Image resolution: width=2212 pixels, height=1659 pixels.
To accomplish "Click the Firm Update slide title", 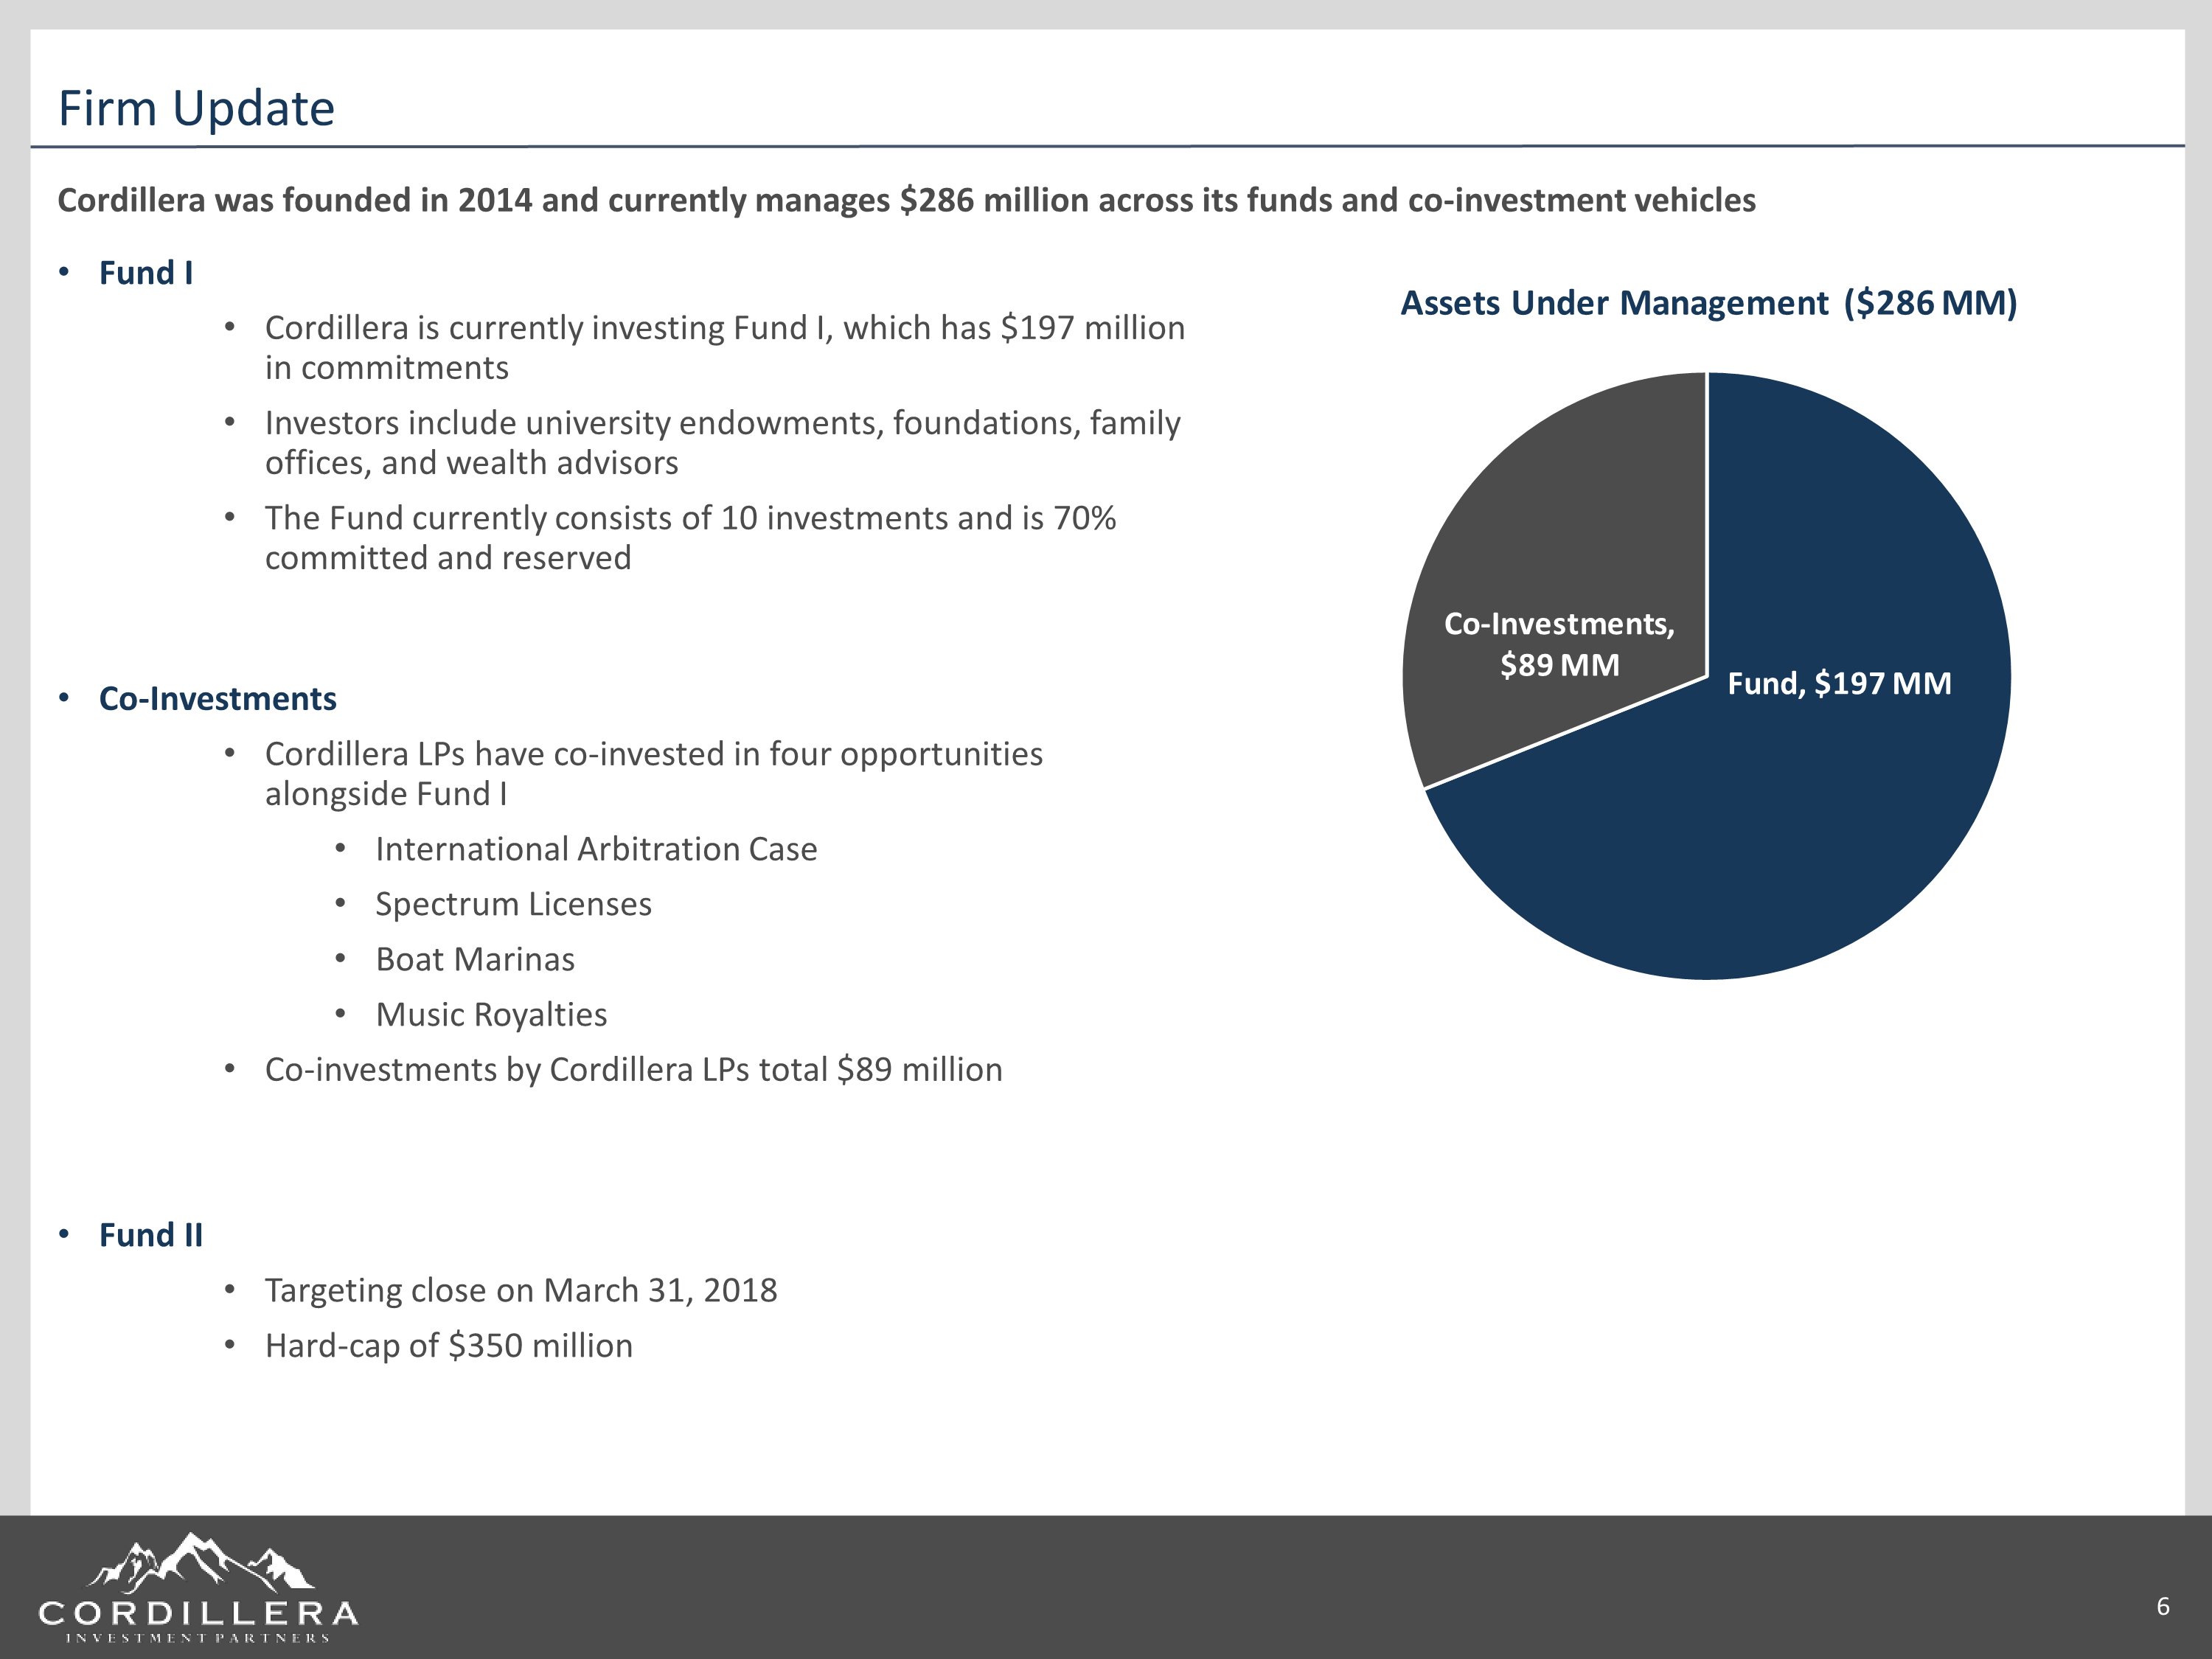I will [196, 108].
